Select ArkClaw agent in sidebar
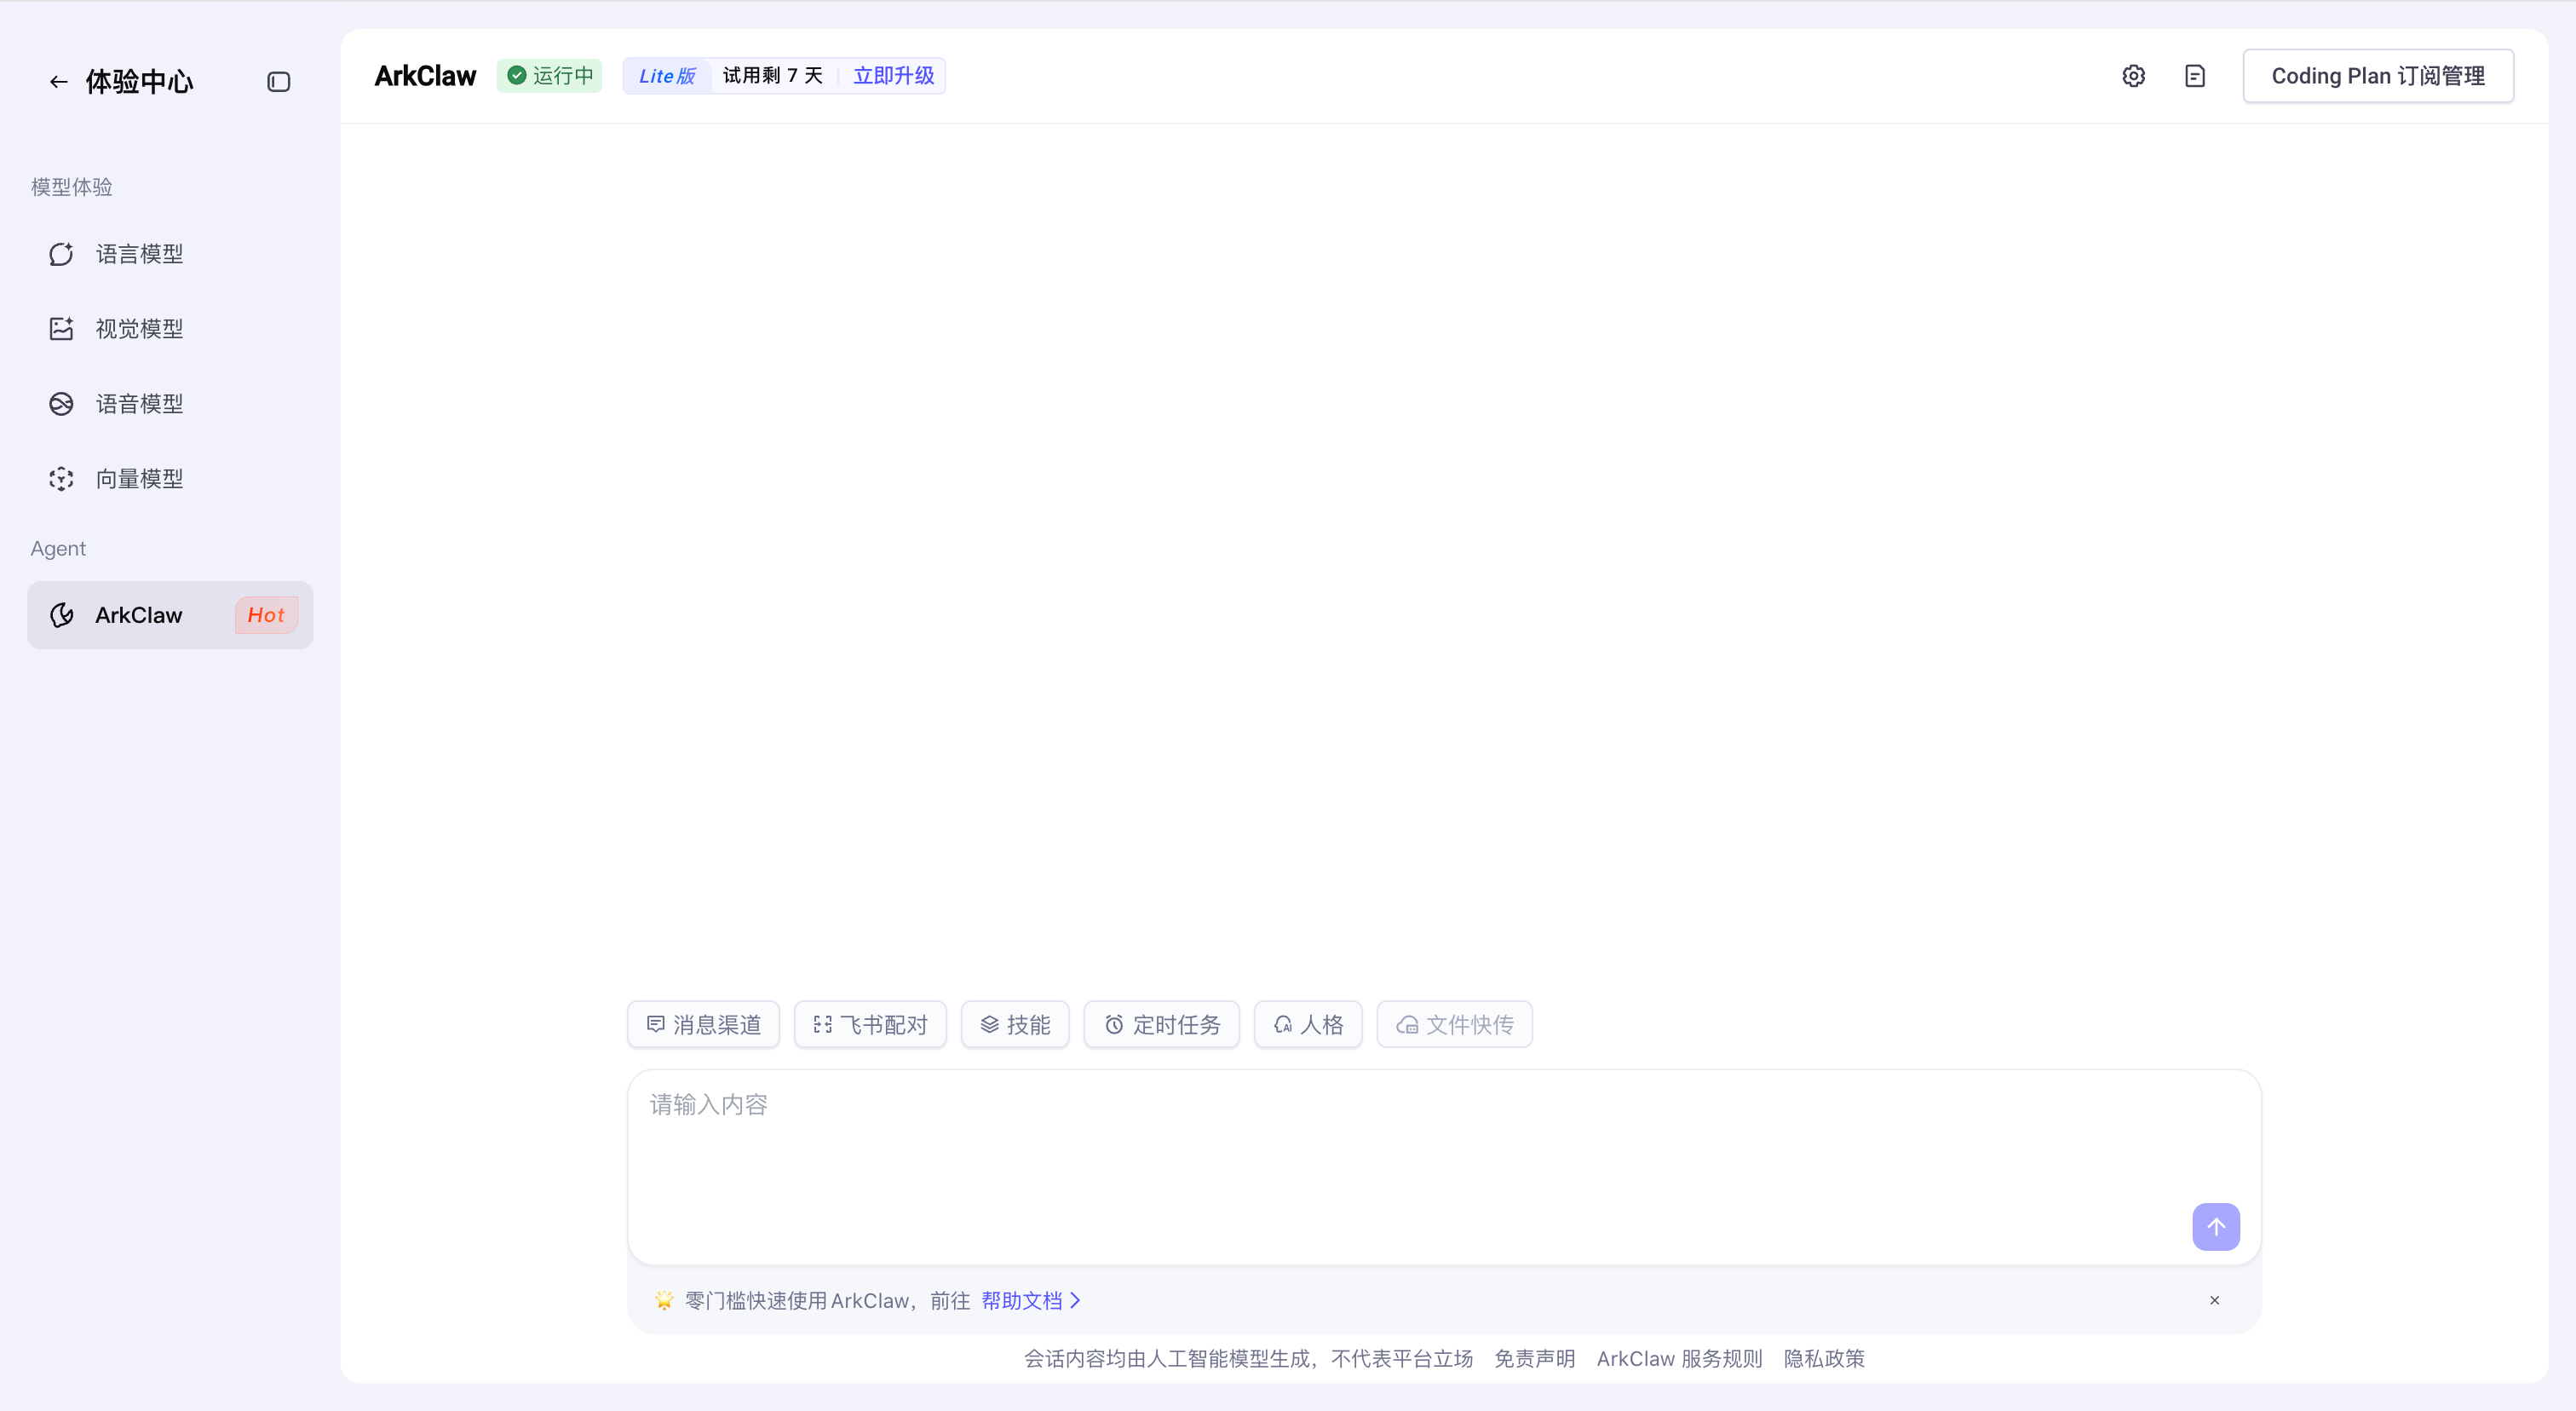Image resolution: width=2576 pixels, height=1411 pixels. (139, 615)
